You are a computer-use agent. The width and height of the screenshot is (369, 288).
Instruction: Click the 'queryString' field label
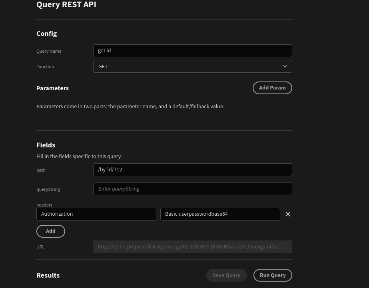point(48,189)
